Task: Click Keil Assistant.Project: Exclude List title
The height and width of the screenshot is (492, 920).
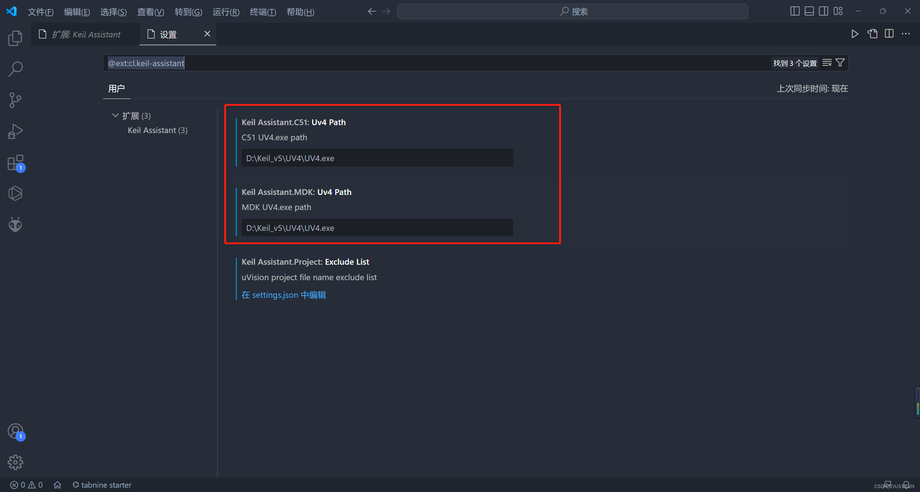Action: point(305,262)
